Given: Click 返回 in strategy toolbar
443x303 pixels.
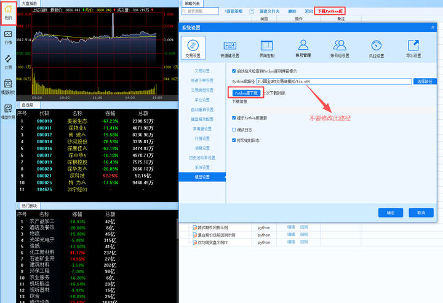Looking at the screenshot, I should point(308,11).
